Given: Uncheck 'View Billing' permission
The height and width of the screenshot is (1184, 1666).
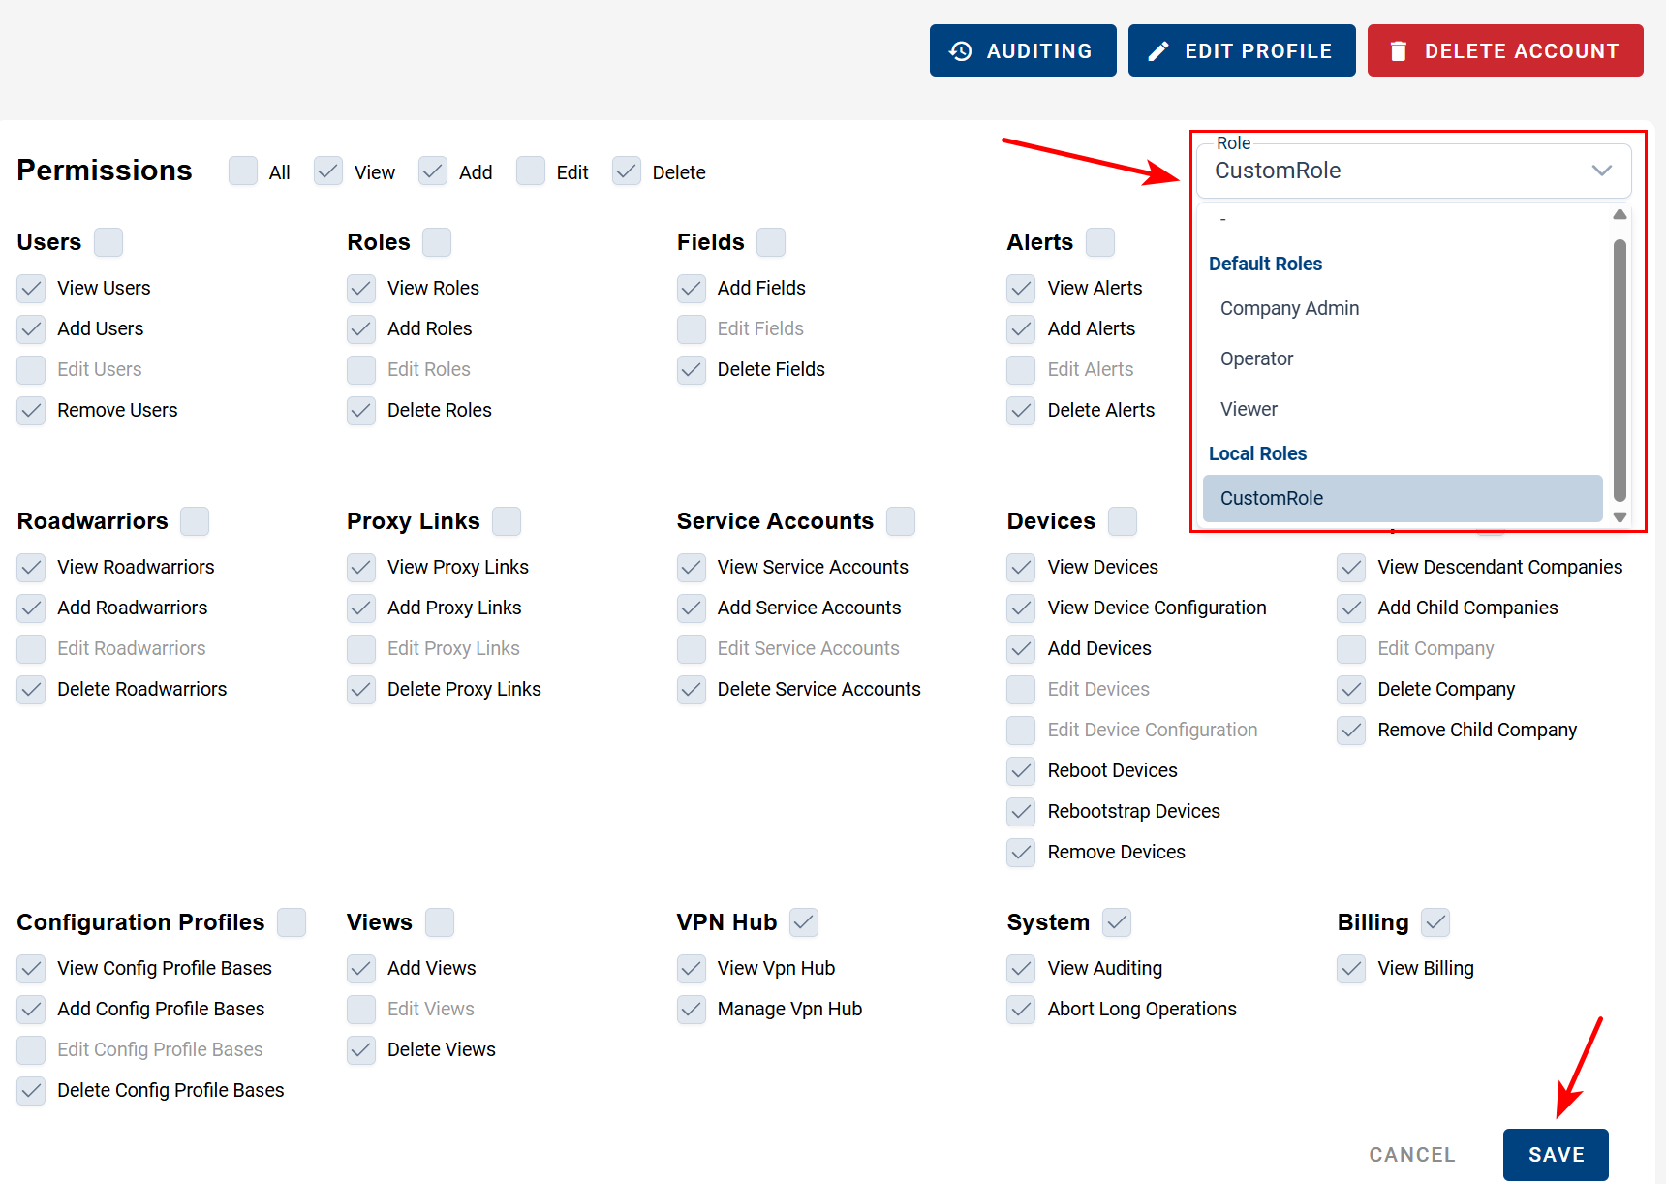Looking at the screenshot, I should click(1350, 968).
